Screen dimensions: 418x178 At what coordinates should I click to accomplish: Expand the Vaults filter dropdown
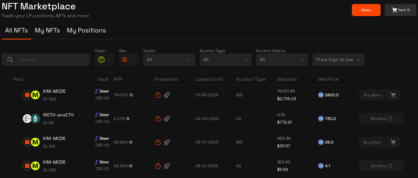[169, 60]
